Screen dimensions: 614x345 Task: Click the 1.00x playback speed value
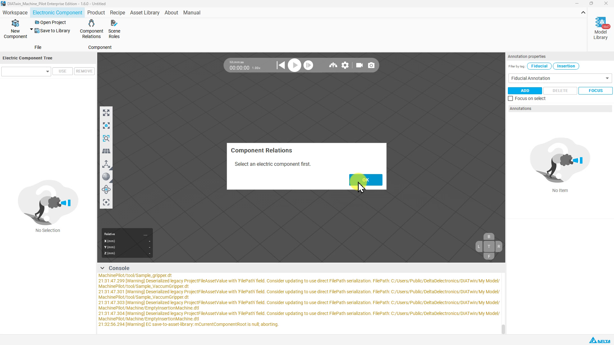pos(256,68)
